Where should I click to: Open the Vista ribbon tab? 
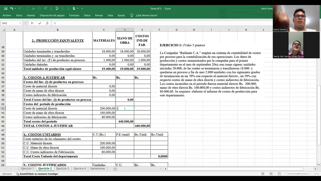110,15
